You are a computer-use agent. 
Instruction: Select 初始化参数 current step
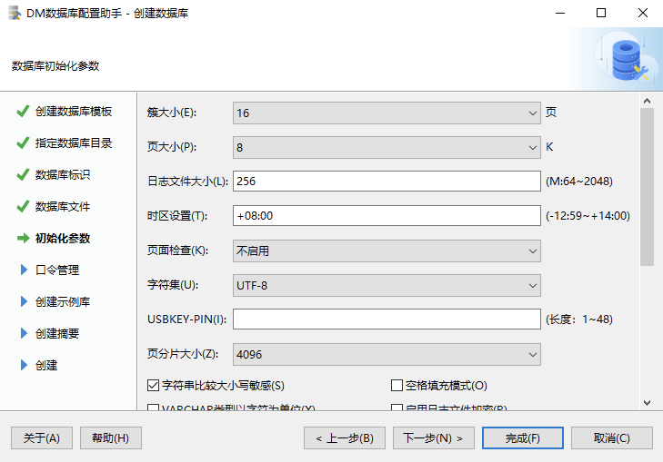pyautogui.click(x=63, y=239)
